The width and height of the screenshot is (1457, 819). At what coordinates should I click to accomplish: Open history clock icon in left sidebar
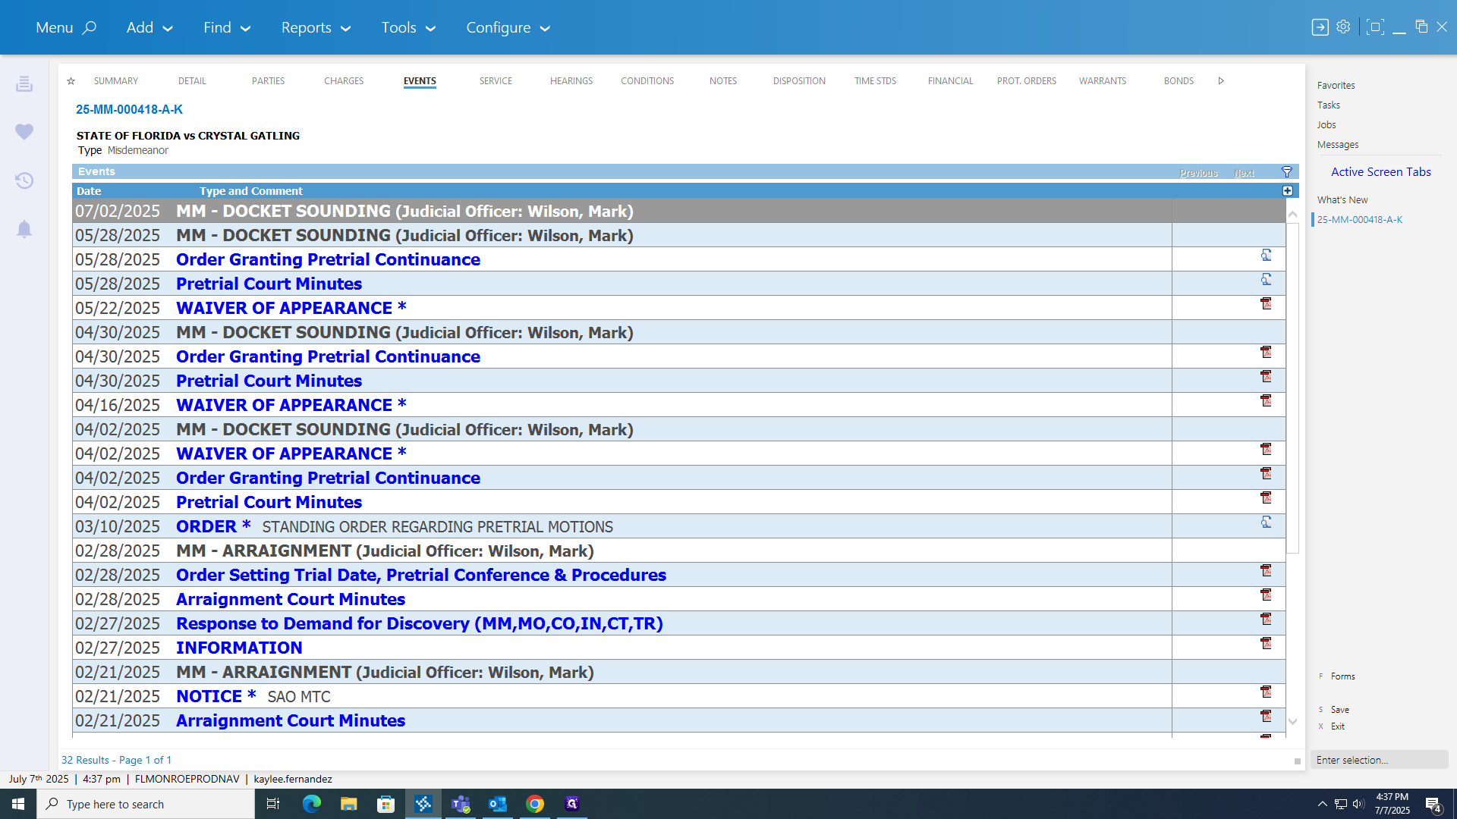[x=24, y=180]
